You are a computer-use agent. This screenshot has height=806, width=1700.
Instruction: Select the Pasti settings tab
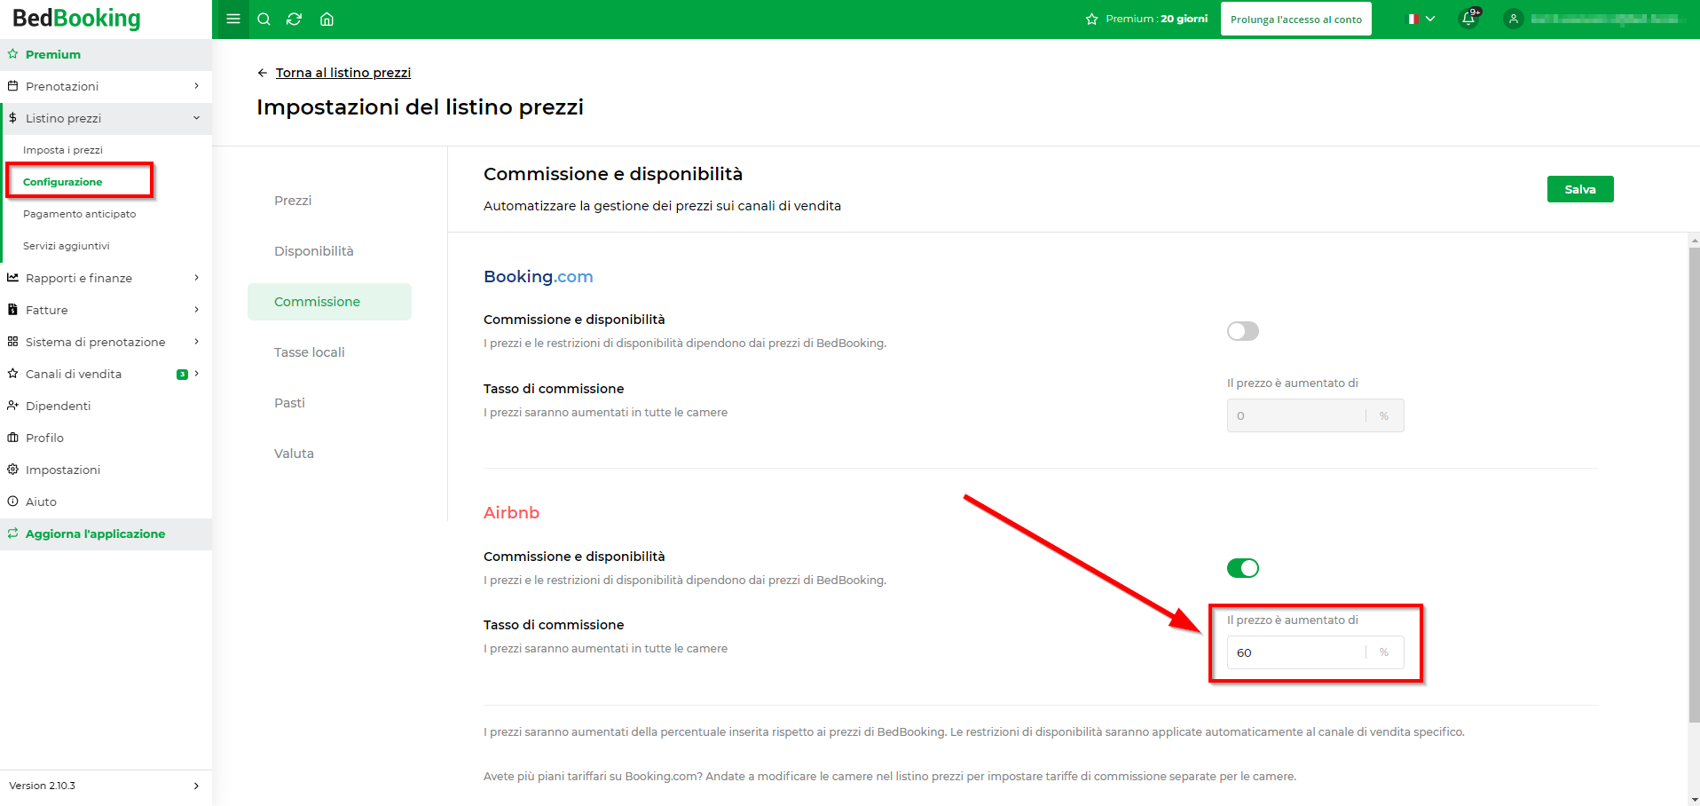[x=289, y=403]
